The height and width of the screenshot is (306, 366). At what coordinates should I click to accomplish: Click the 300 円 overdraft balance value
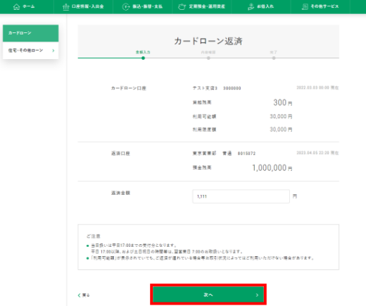click(x=283, y=103)
